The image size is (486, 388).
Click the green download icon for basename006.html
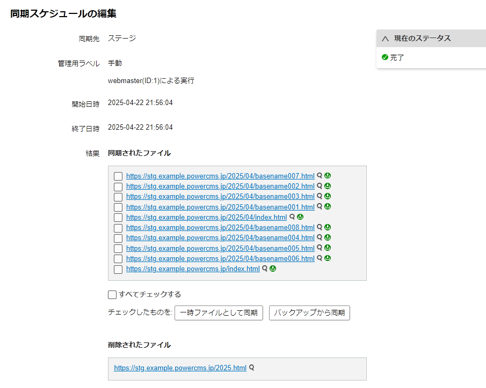328,258
